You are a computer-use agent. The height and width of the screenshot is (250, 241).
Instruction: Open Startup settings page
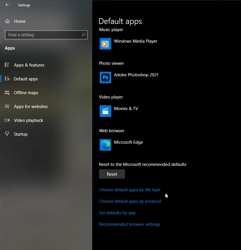(21, 134)
